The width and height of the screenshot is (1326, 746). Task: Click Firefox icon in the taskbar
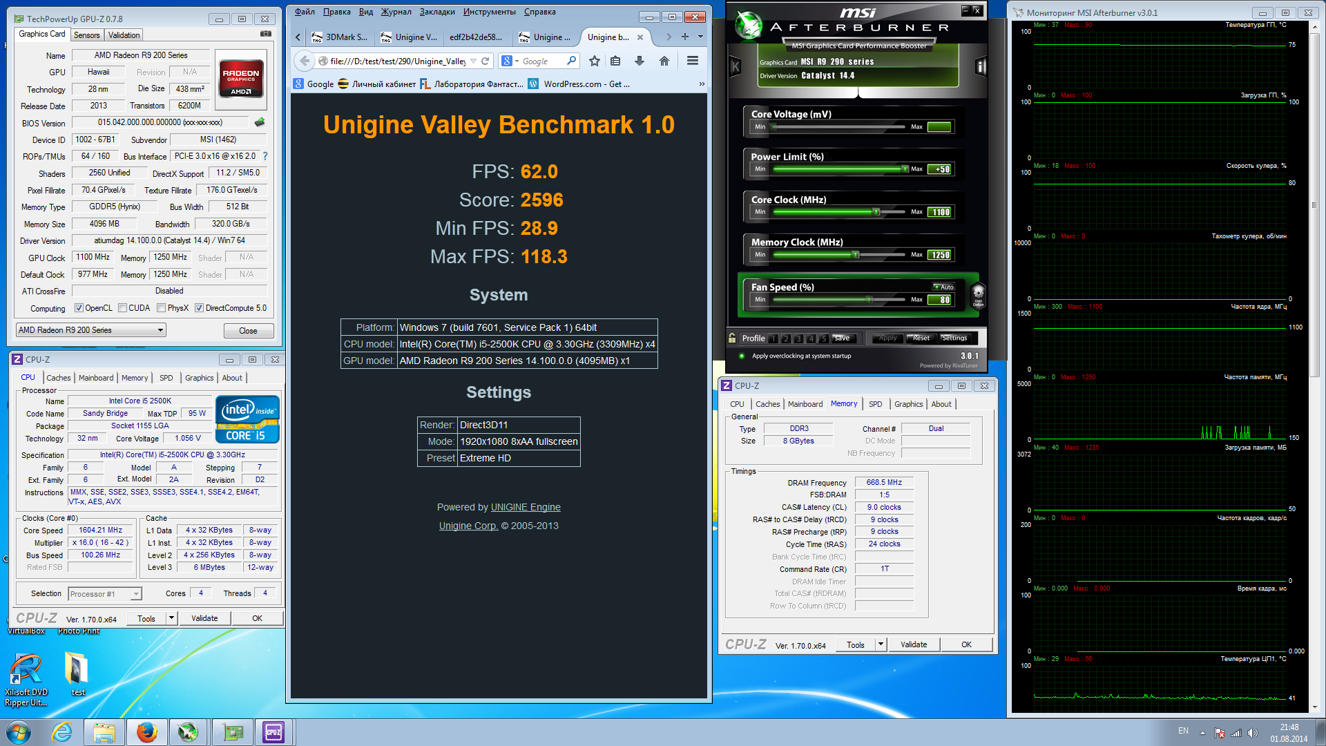(x=146, y=732)
